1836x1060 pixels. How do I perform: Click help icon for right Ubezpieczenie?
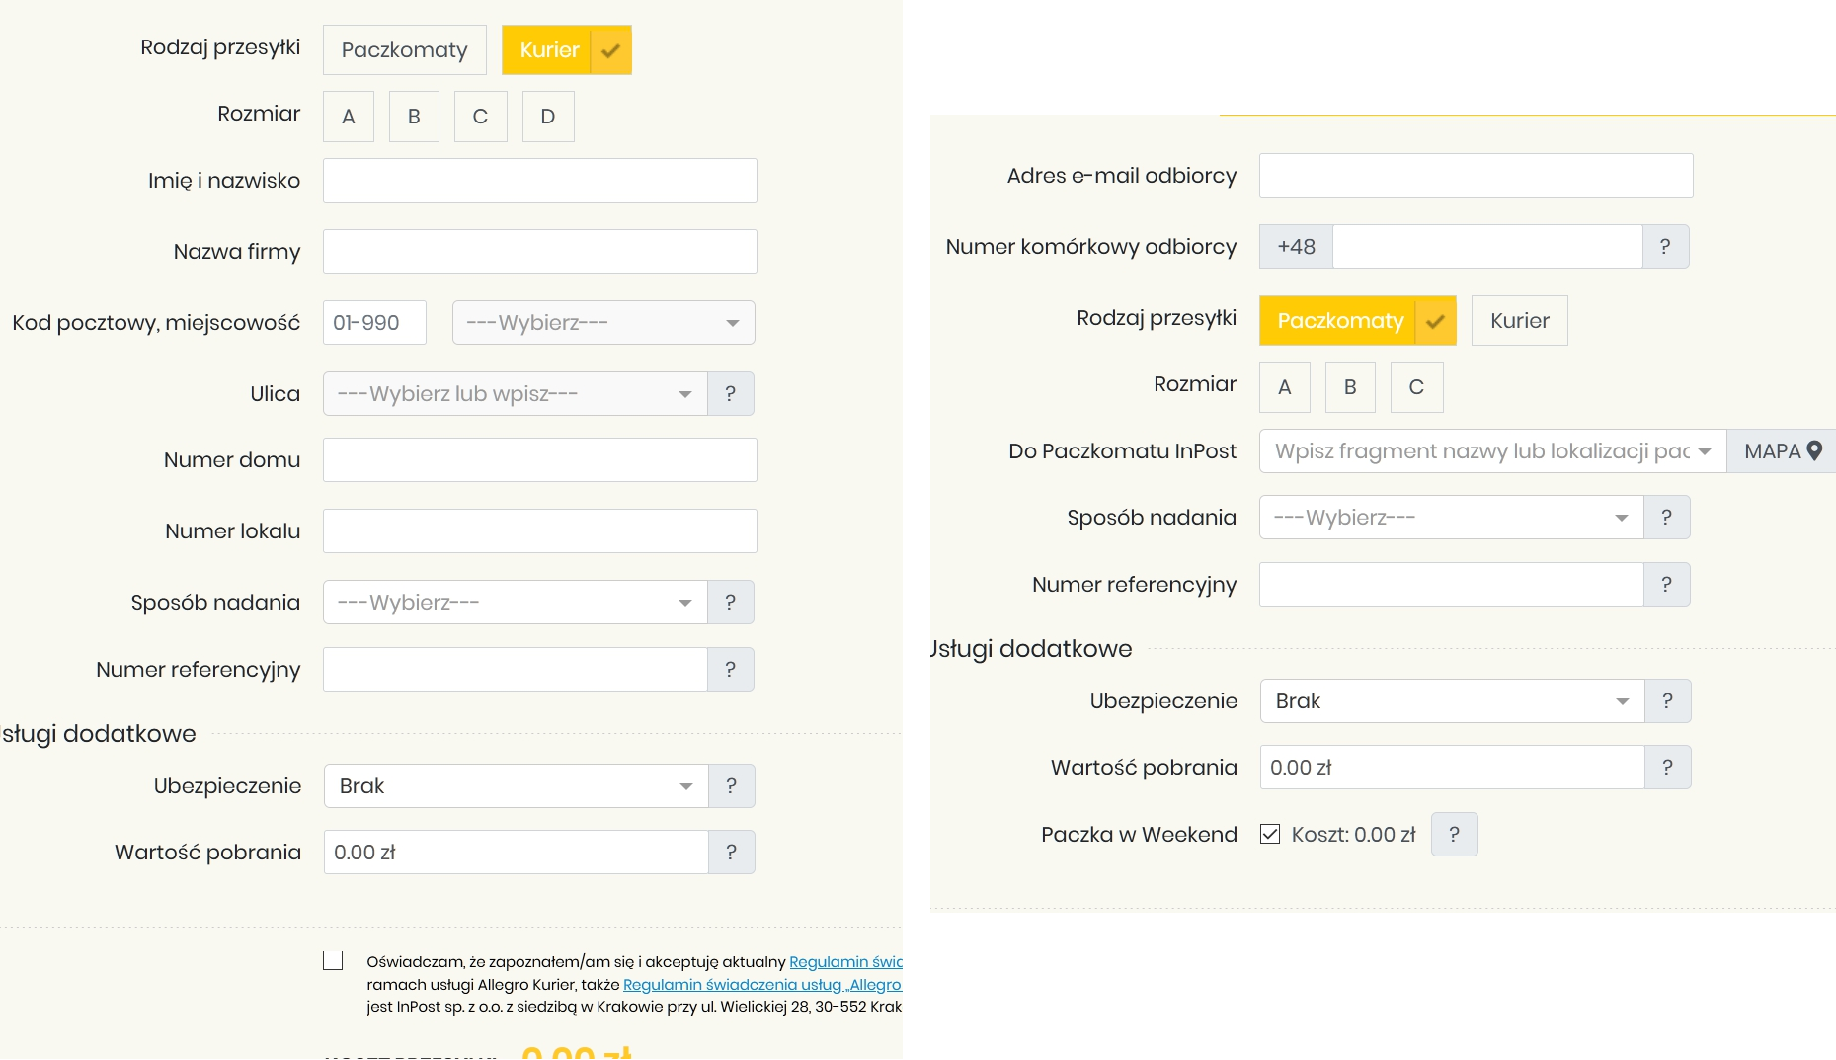(1667, 701)
